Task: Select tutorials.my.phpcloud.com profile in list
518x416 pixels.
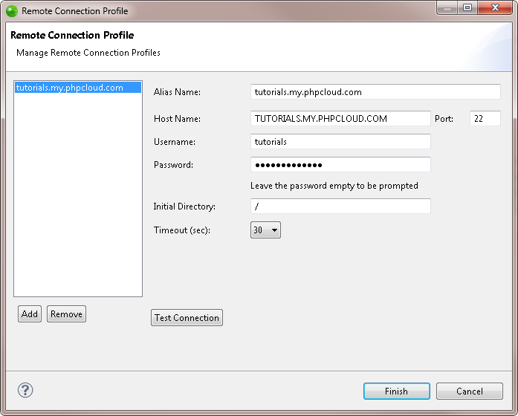Action: click(78, 88)
